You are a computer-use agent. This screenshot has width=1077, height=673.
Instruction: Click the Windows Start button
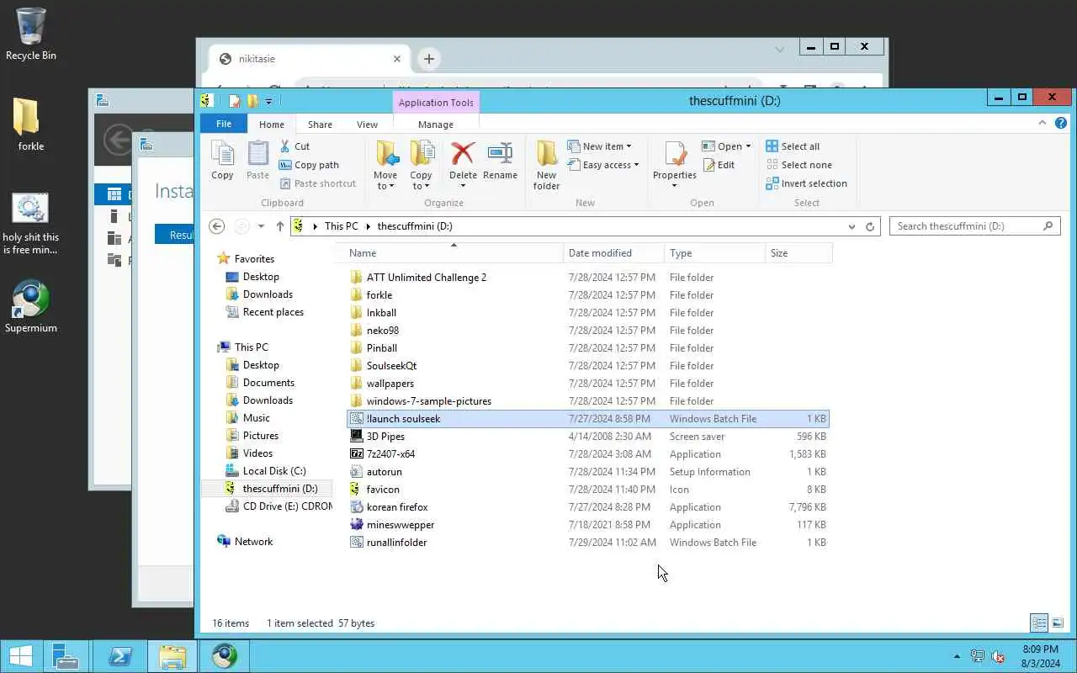click(x=21, y=656)
